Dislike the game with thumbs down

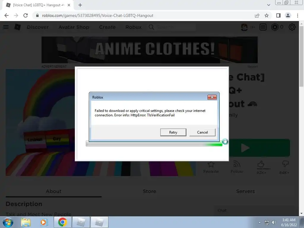[x=285, y=164]
